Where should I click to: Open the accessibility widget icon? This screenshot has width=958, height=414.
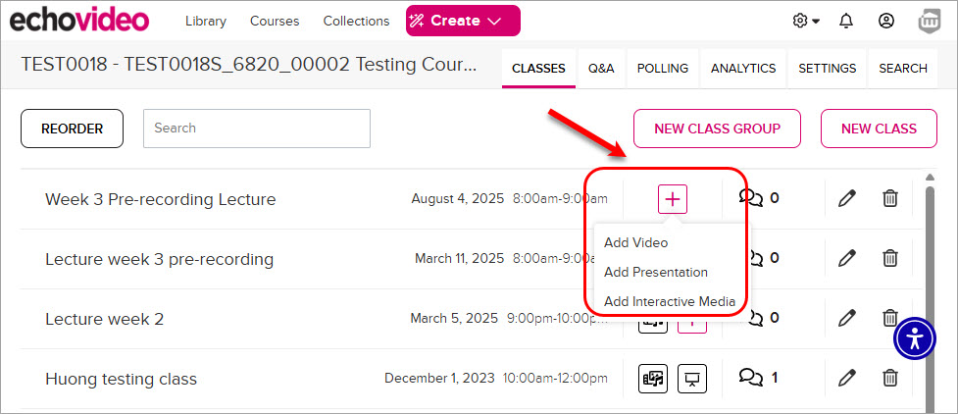[x=915, y=338]
